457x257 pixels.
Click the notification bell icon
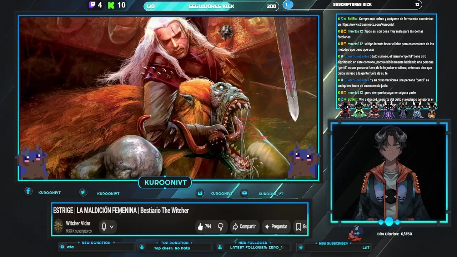(104, 227)
